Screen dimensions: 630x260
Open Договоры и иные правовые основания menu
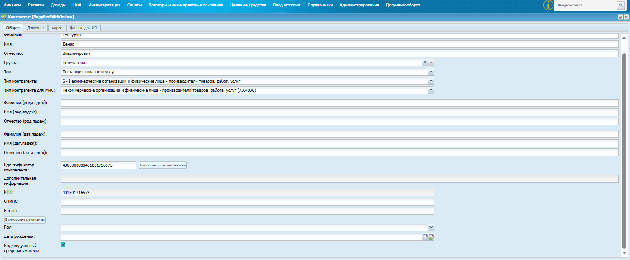(x=186, y=5)
